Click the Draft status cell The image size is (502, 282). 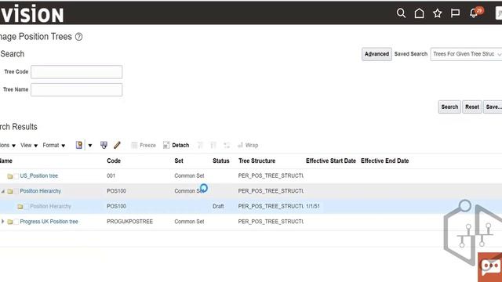(218, 206)
